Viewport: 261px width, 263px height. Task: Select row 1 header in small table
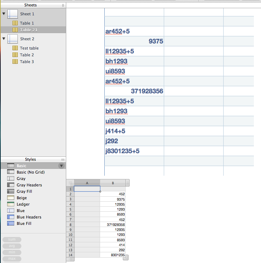tap(70, 189)
